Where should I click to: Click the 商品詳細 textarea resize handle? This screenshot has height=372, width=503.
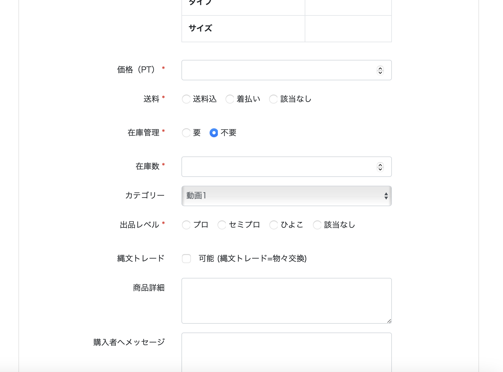(x=389, y=321)
